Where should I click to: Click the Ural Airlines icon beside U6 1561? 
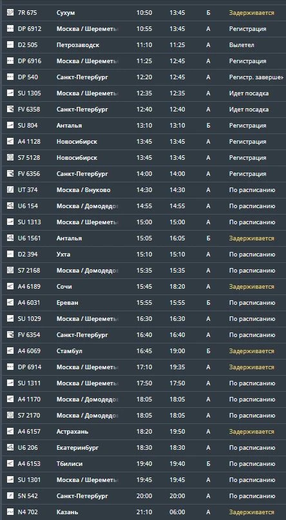10,238
